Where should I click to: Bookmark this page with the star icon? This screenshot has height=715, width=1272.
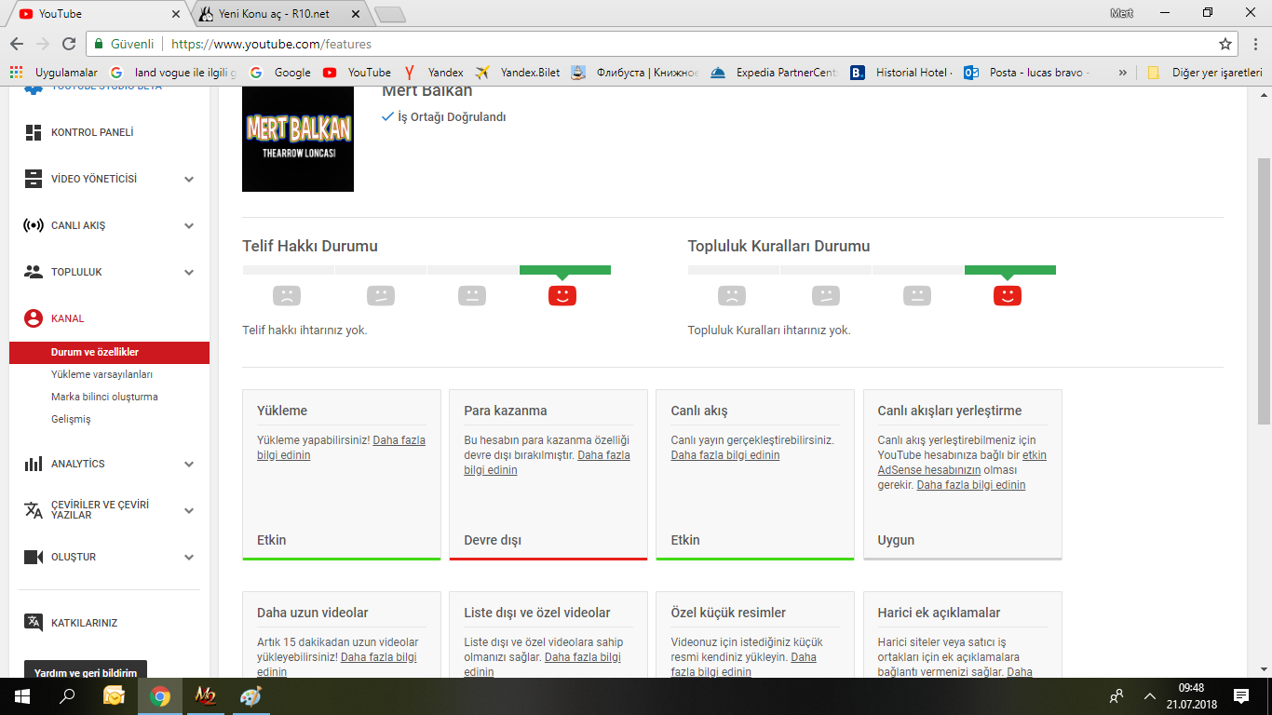(1225, 44)
